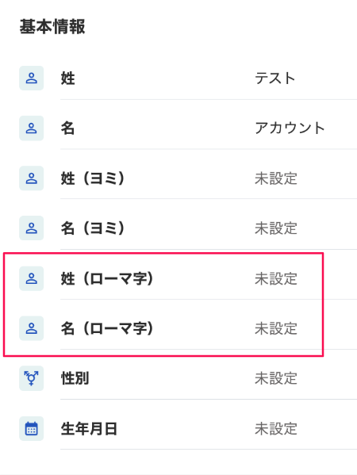Click 未設定 value for 性別
The image size is (357, 475).
[276, 378]
